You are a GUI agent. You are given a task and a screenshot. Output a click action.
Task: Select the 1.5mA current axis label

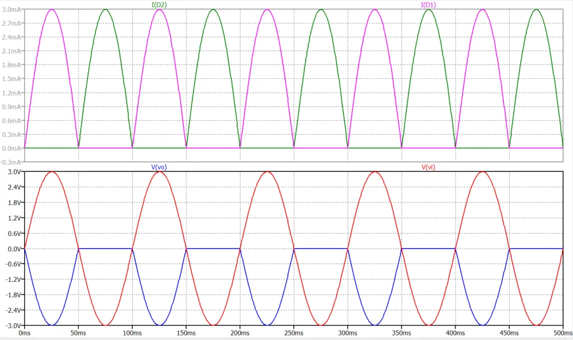[x=12, y=79]
